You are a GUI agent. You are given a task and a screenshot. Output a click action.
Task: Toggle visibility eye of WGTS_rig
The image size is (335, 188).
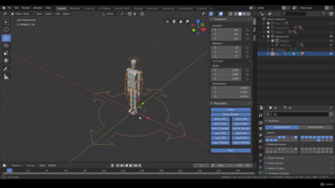tap(331, 45)
